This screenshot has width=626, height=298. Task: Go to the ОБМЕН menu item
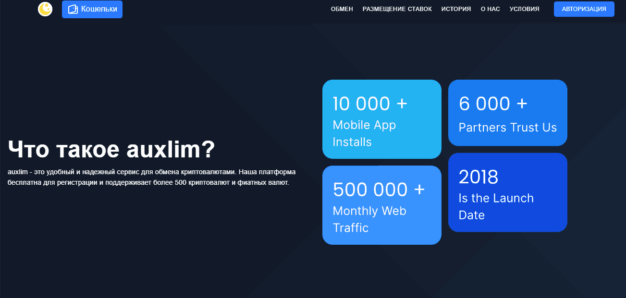pyautogui.click(x=342, y=9)
